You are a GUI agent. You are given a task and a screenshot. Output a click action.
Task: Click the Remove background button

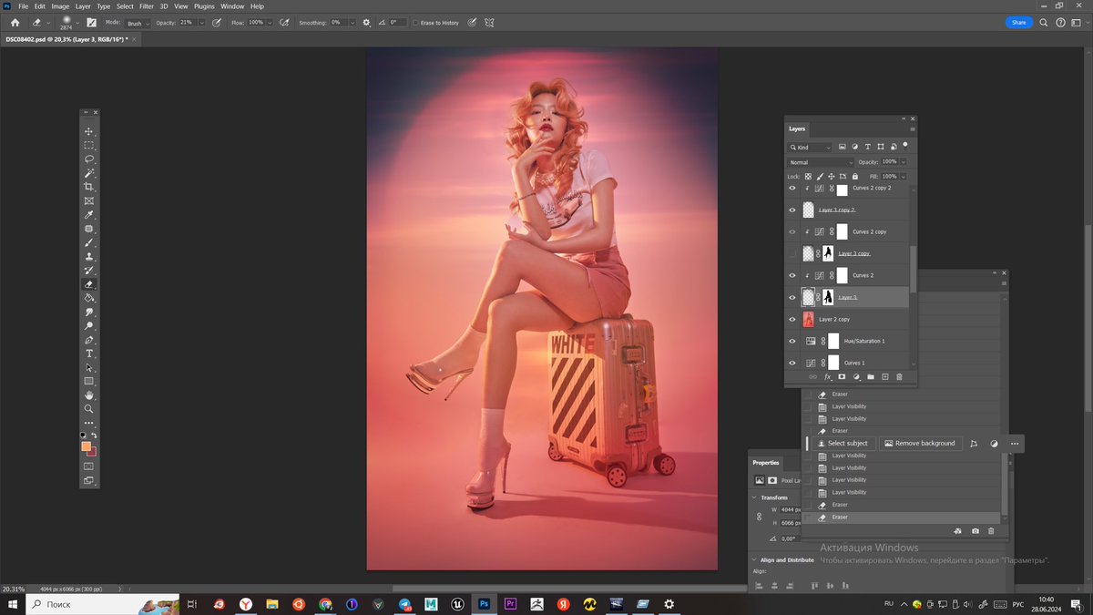920,444
